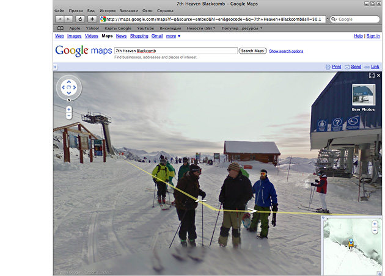Expand the collapsed left side panel
The height and width of the screenshot is (276, 385).
tap(55, 66)
